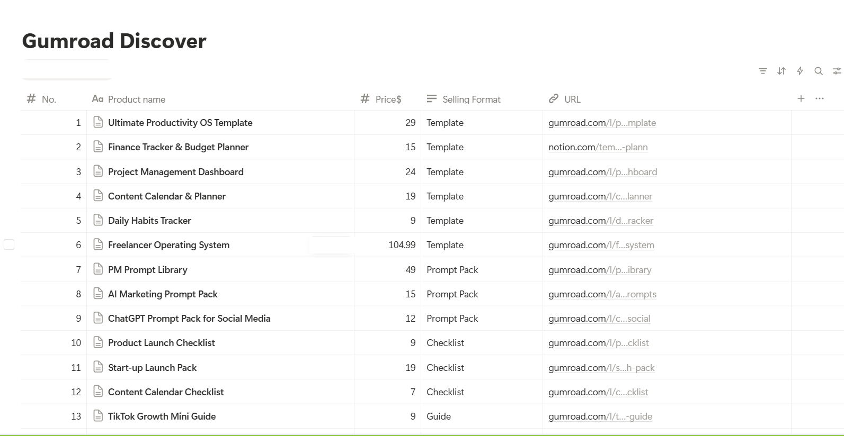Open the No. column header menu
The height and width of the screenshot is (436, 844).
point(54,99)
